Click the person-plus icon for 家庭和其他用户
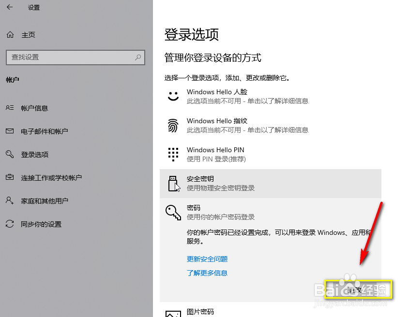The image size is (409, 317). click(x=10, y=201)
